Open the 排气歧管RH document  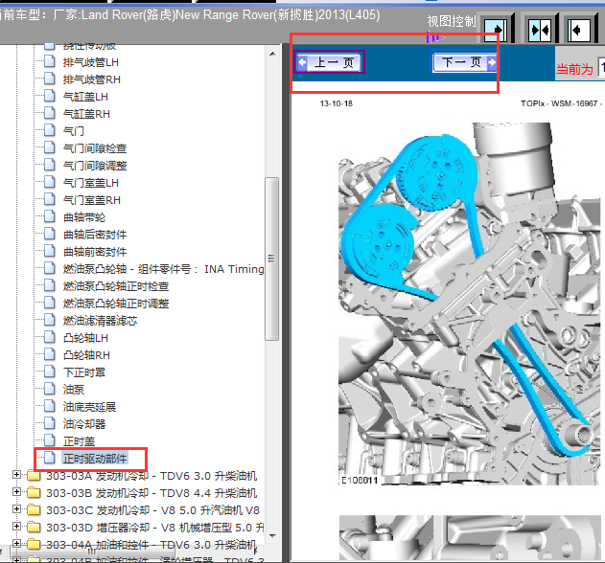click(x=92, y=79)
